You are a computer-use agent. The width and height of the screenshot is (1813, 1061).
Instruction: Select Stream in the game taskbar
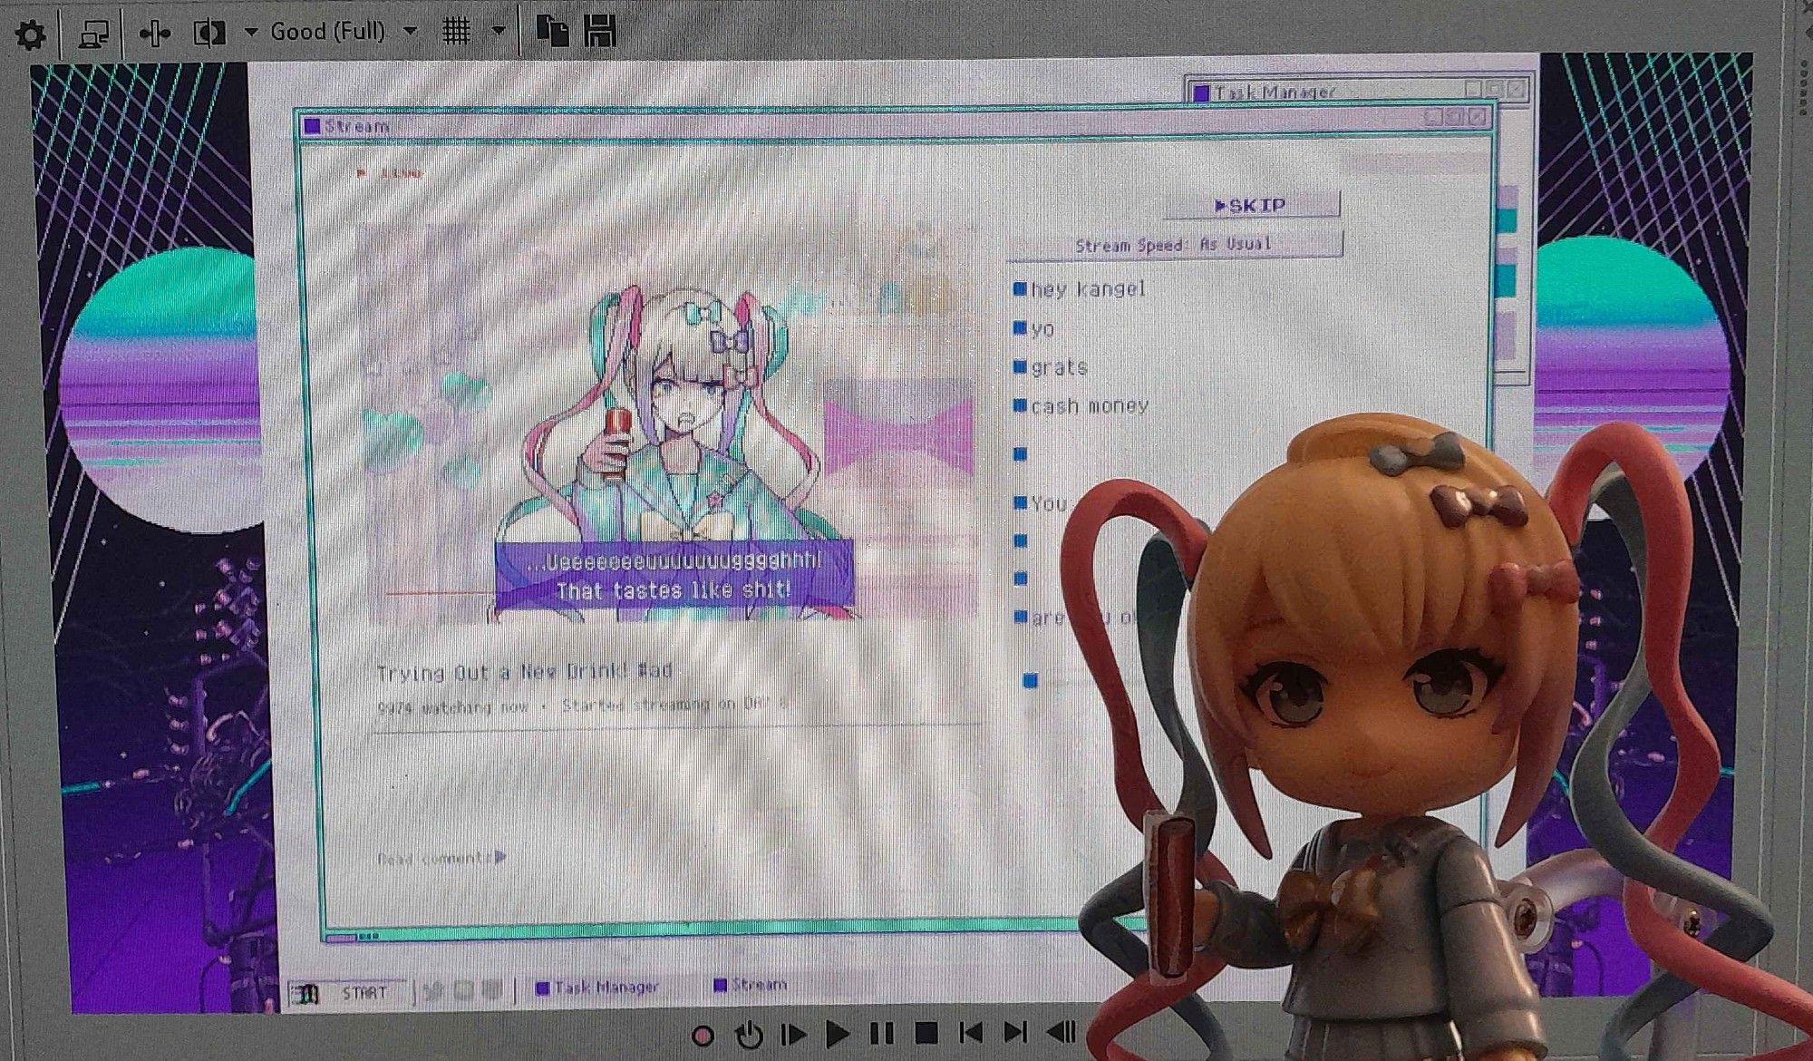tap(751, 985)
